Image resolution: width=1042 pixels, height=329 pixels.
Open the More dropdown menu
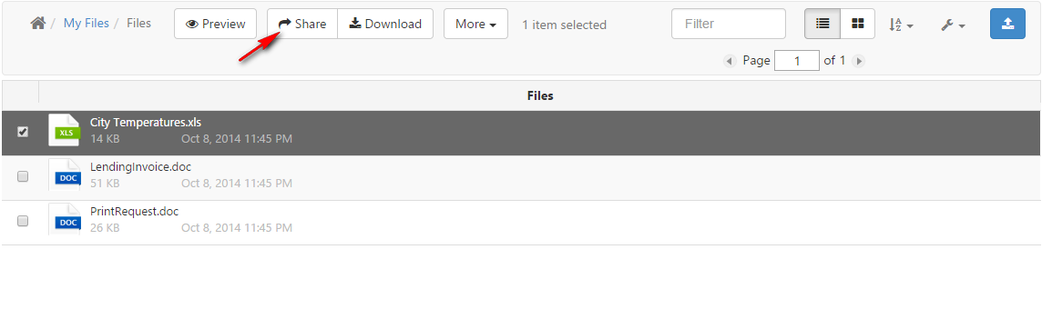(x=475, y=24)
